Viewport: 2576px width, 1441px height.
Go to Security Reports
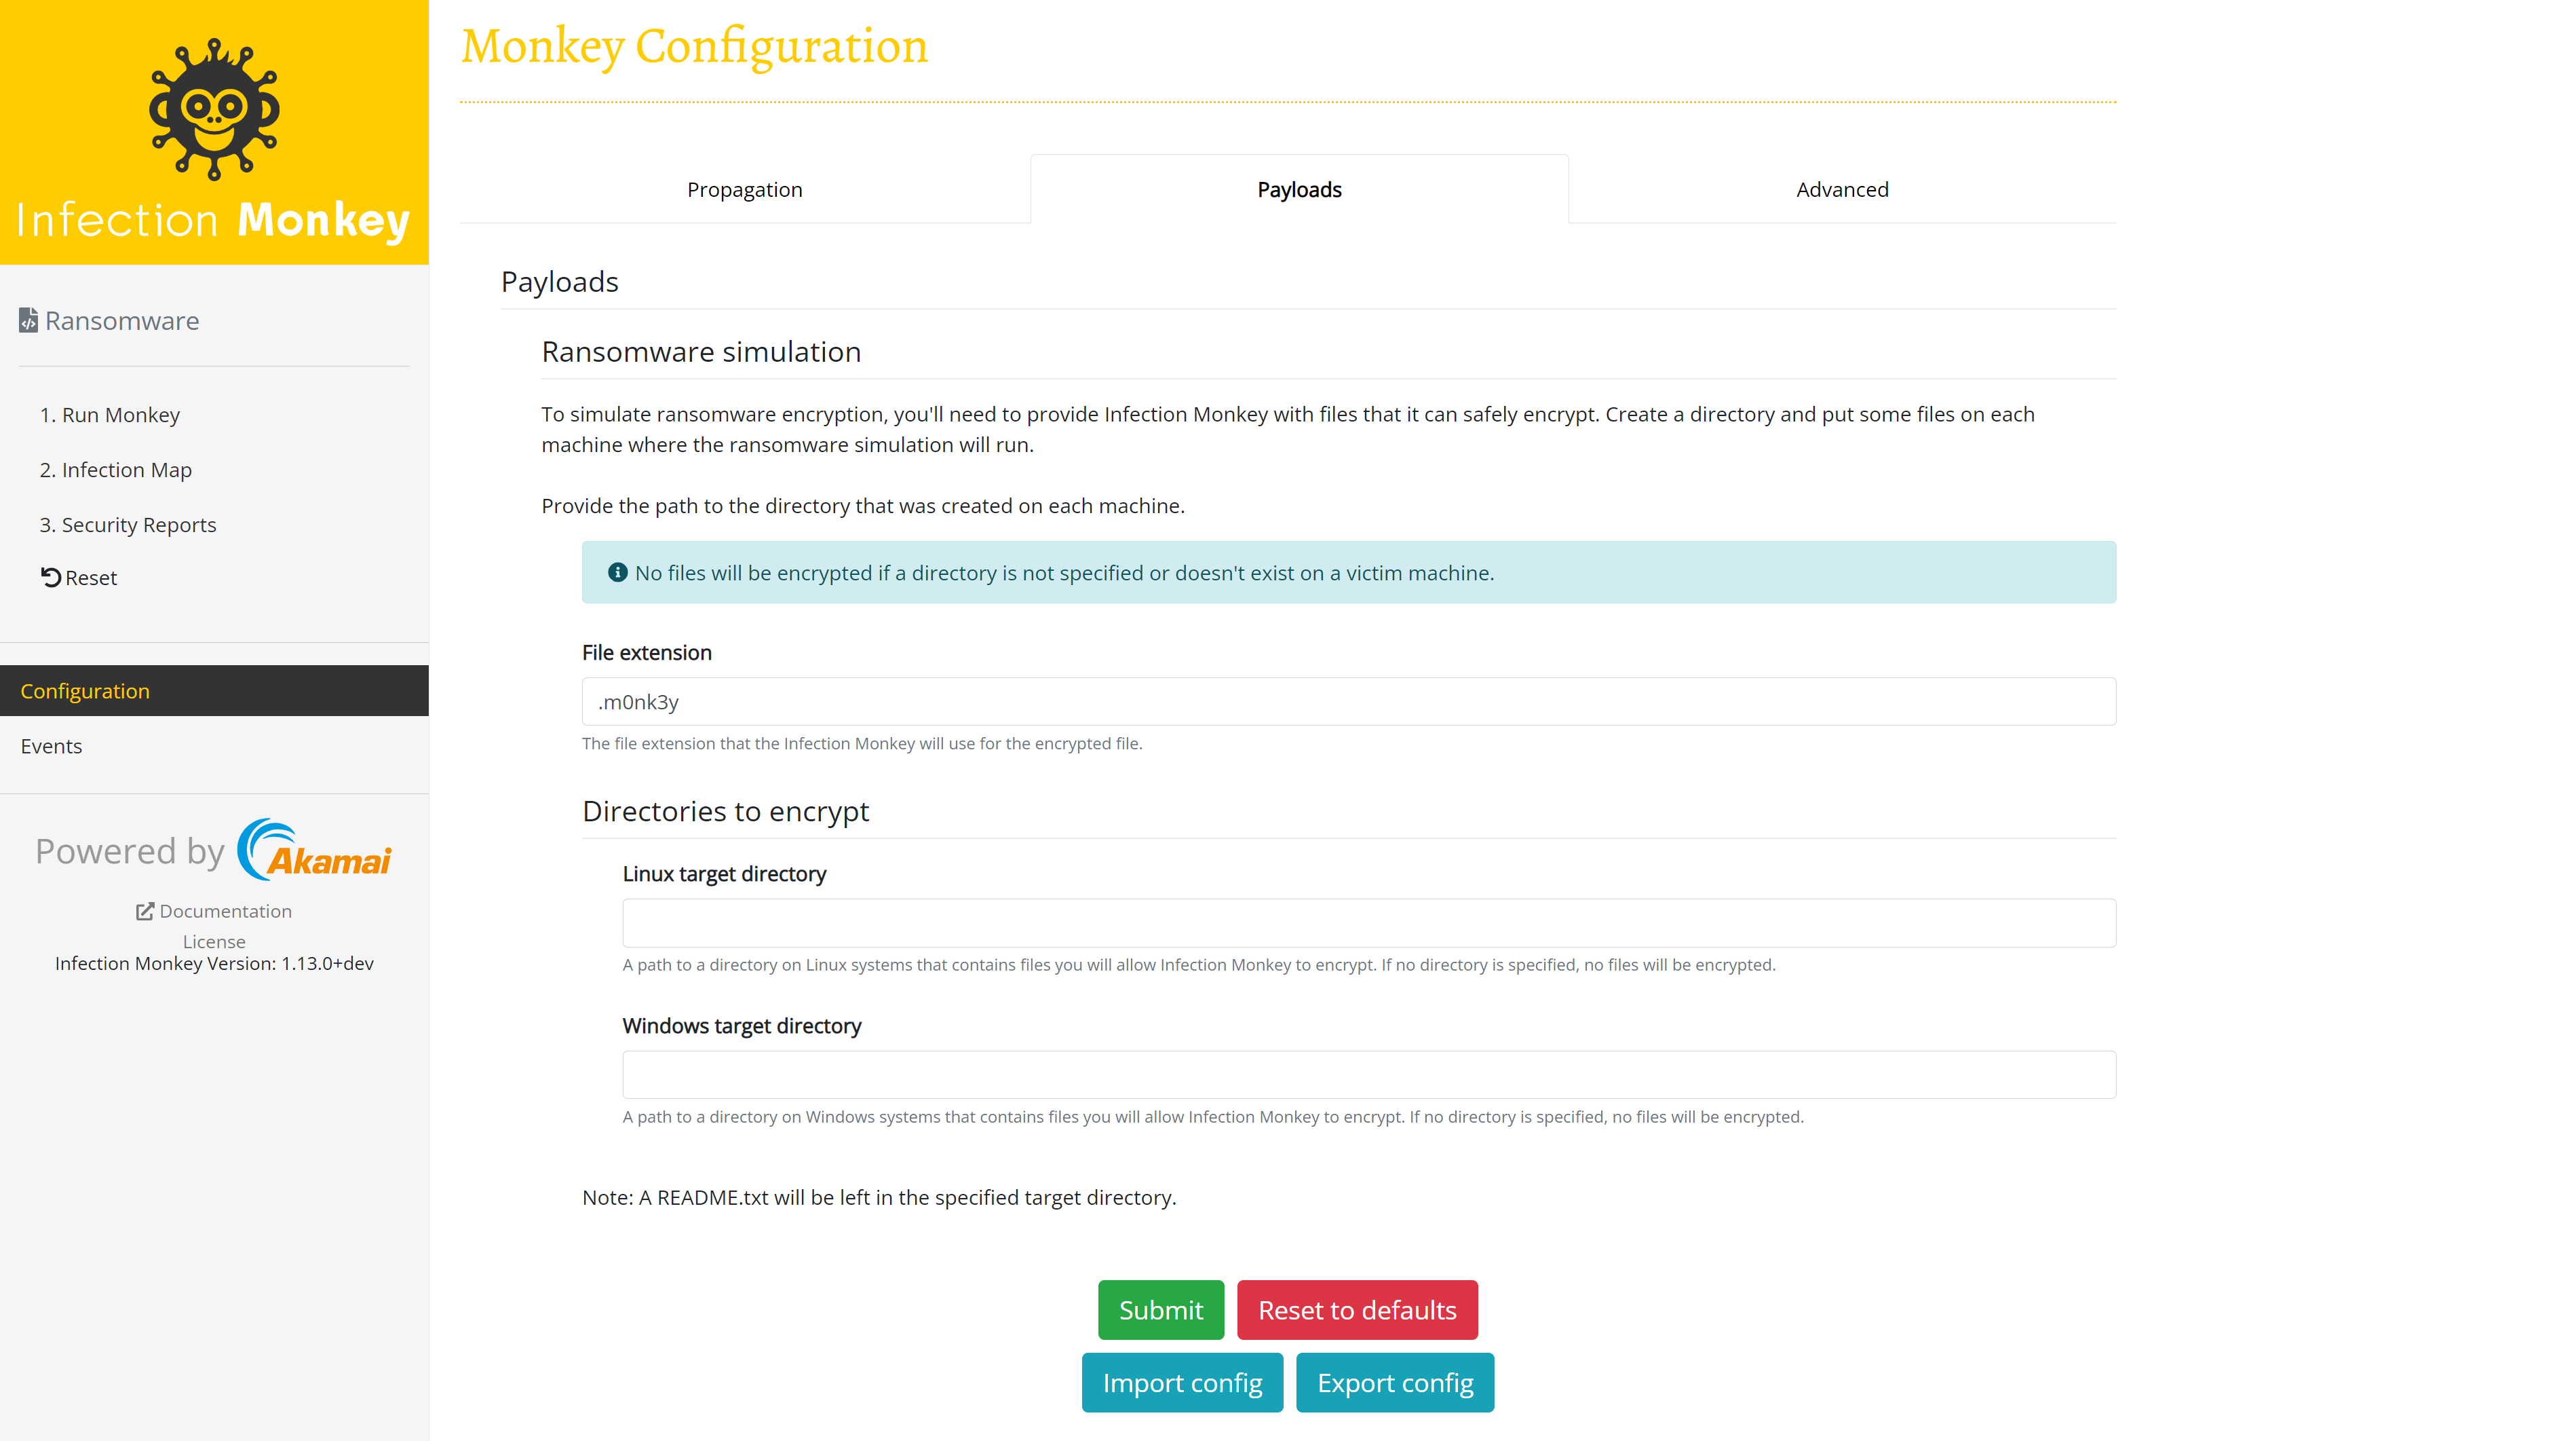tap(128, 525)
